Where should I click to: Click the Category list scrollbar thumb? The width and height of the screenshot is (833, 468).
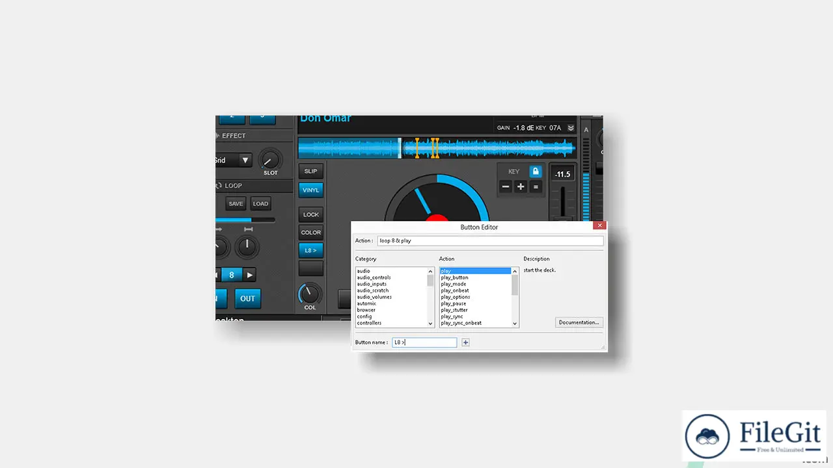(430, 281)
